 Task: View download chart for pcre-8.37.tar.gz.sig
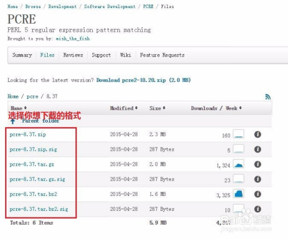[x=238, y=179]
